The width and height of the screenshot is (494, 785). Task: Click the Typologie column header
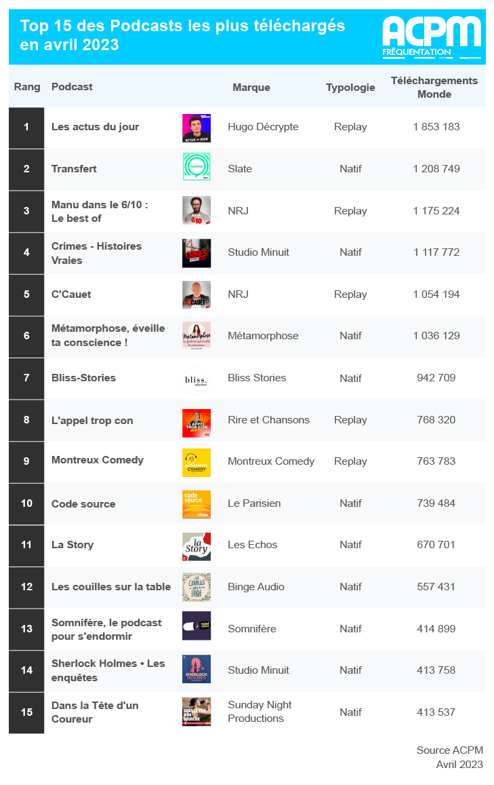[350, 87]
